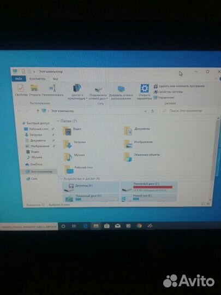Click Этот компьютер in the sidebar

coord(39,172)
